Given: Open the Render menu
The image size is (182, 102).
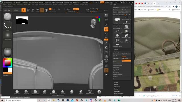Looking at the screenshot, I should coord(55,5).
